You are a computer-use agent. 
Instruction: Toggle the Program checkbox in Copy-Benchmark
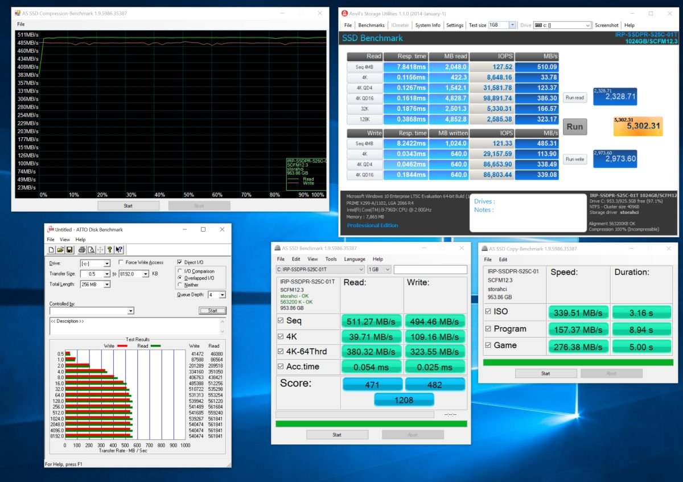(487, 329)
